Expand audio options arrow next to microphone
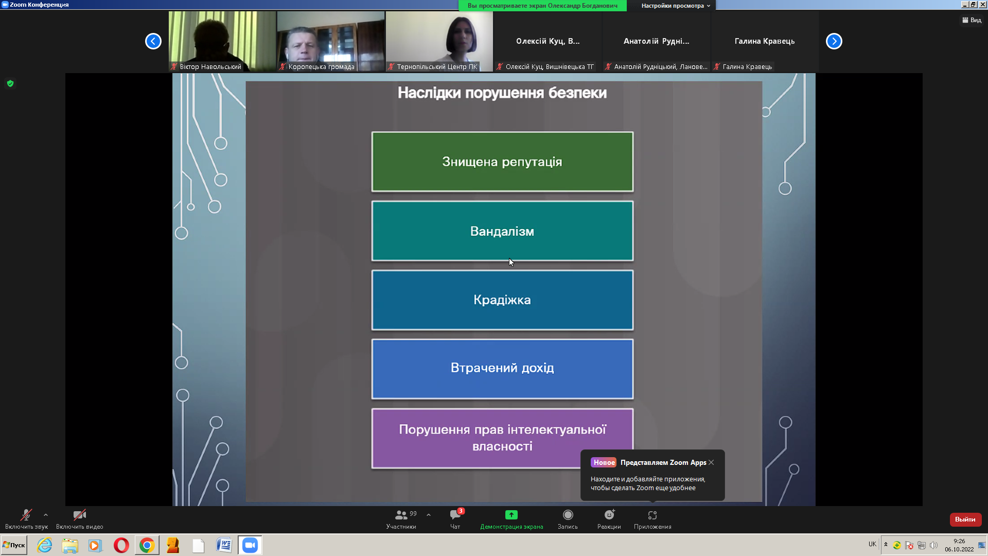 point(46,515)
